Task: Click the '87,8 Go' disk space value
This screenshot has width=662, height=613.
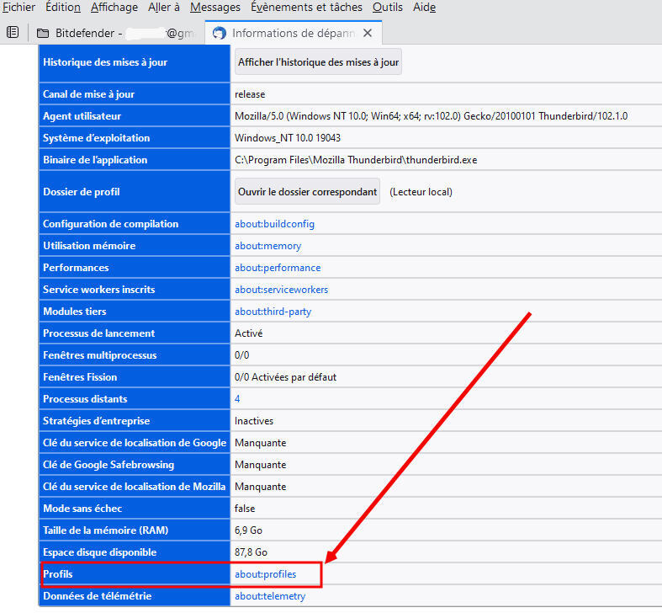Action: 251,552
